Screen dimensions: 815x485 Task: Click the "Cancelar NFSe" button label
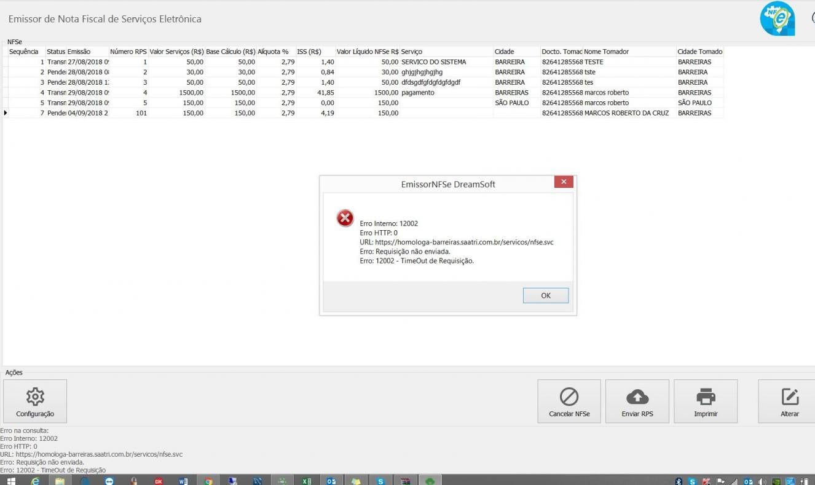569,414
